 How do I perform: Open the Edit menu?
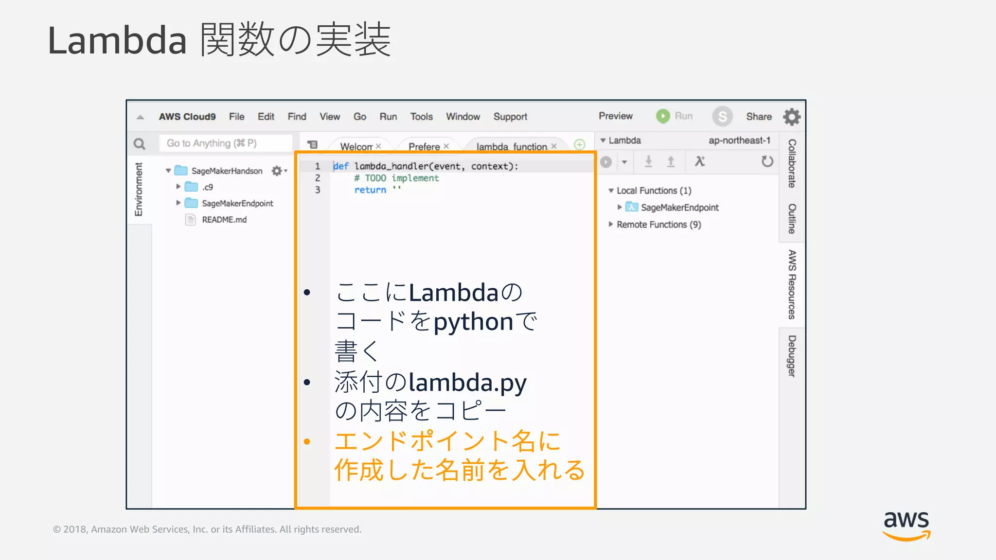pos(266,117)
